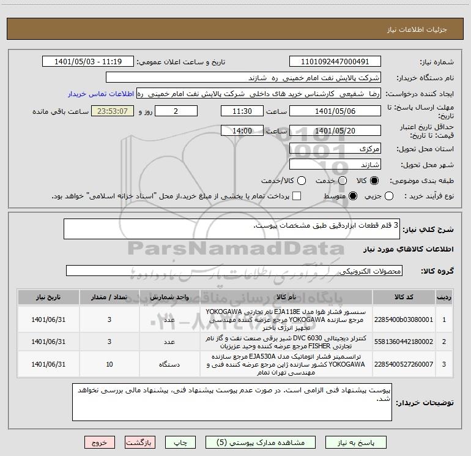Screen dimensions: 471x456
Task: Click the خروج exit button
Action: [x=100, y=443]
